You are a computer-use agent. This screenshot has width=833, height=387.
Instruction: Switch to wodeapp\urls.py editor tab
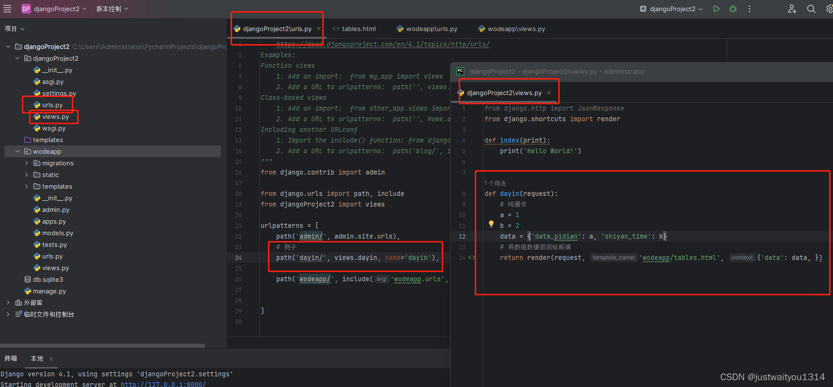427,29
